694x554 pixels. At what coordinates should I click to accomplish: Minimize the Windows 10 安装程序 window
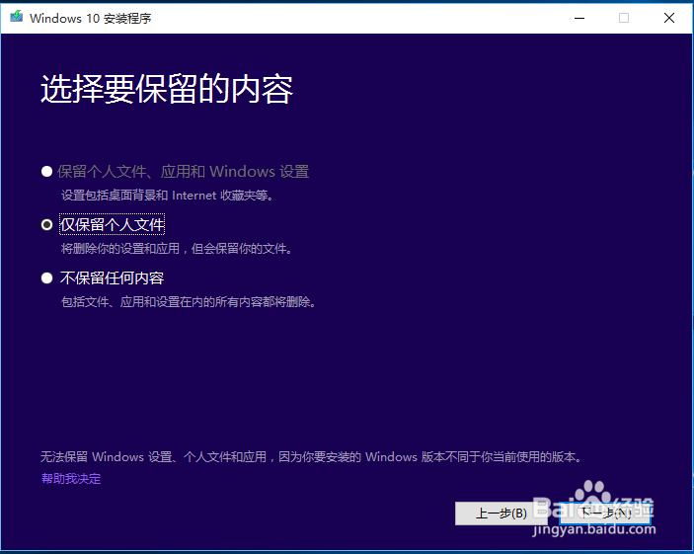pos(579,18)
